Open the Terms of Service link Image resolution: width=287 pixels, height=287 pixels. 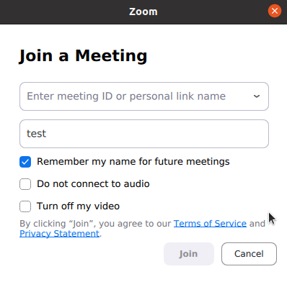click(x=210, y=224)
